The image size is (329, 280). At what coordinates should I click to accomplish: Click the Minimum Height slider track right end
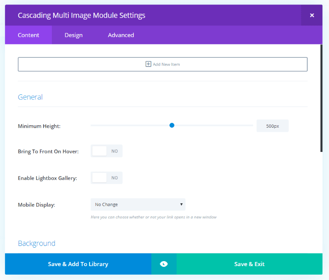tap(252, 126)
